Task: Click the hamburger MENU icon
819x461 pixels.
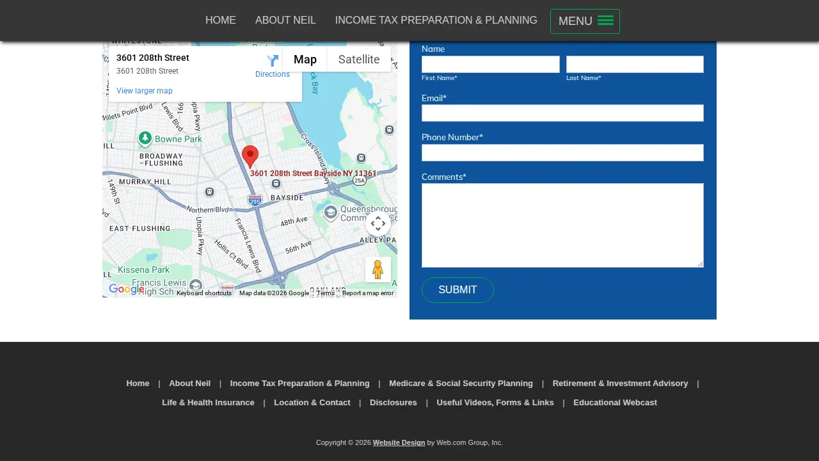Action: click(605, 20)
